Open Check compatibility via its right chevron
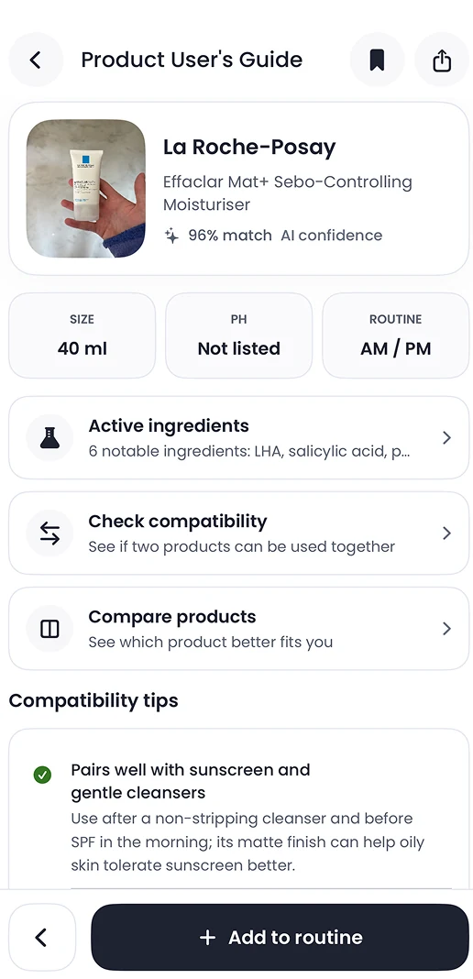 [x=446, y=533]
